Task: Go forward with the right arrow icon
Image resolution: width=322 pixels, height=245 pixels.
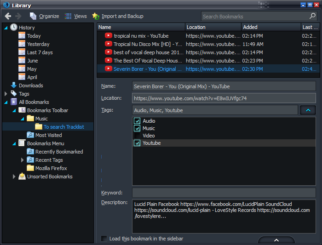Action: (x=18, y=16)
